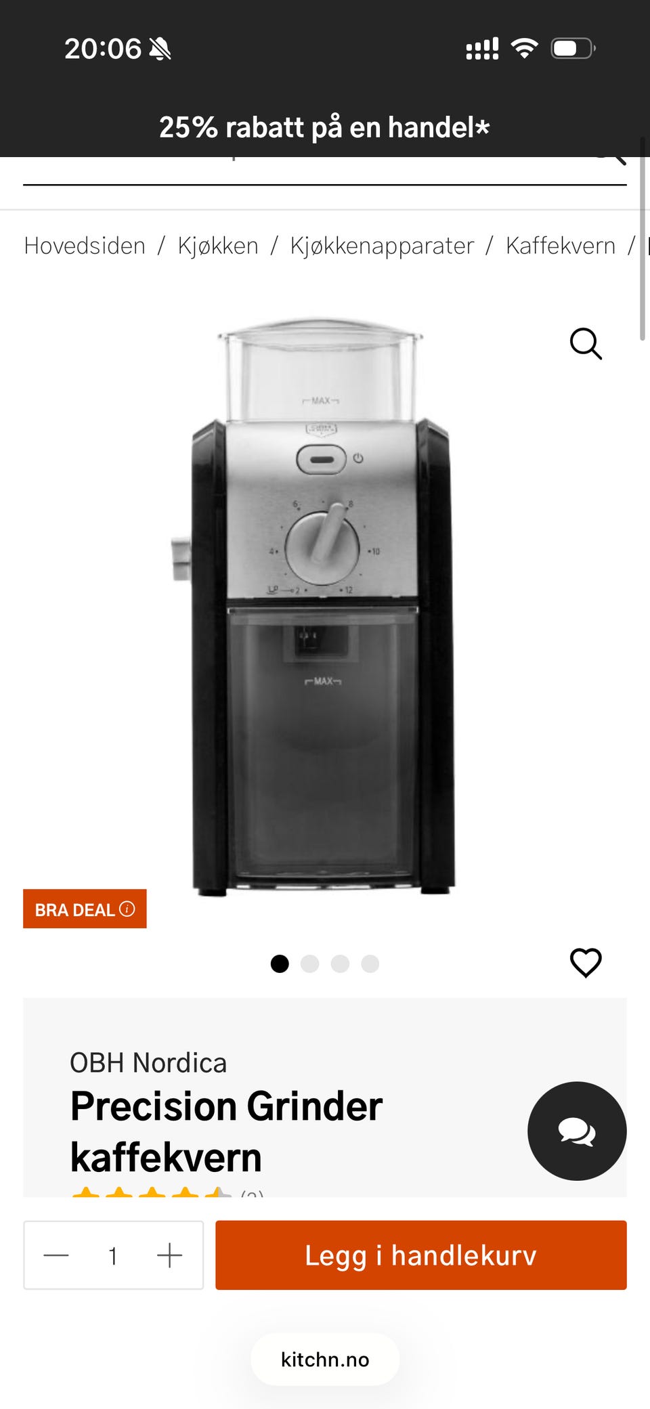
Task: Increase quantity with the plus icon
Action: pyautogui.click(x=170, y=1255)
